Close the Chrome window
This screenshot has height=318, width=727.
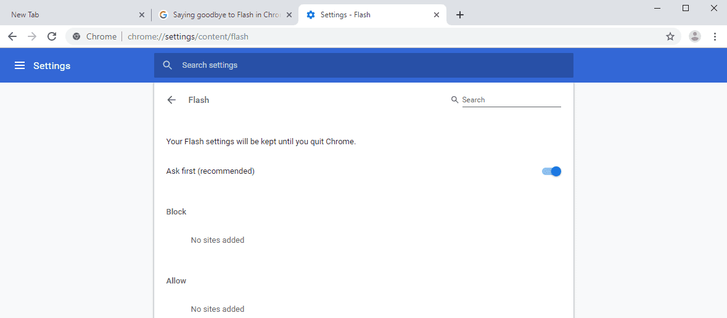pyautogui.click(x=714, y=8)
